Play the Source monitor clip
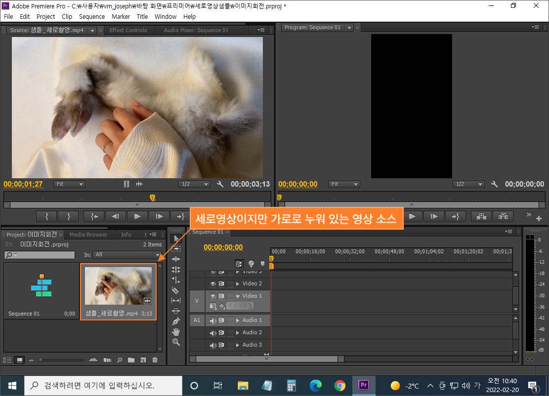 pos(137,217)
